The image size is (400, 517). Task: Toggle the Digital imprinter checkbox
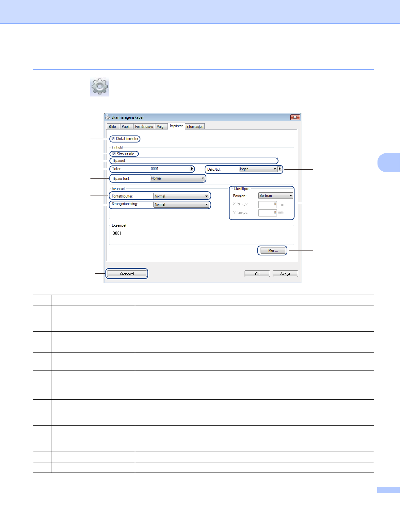113,139
